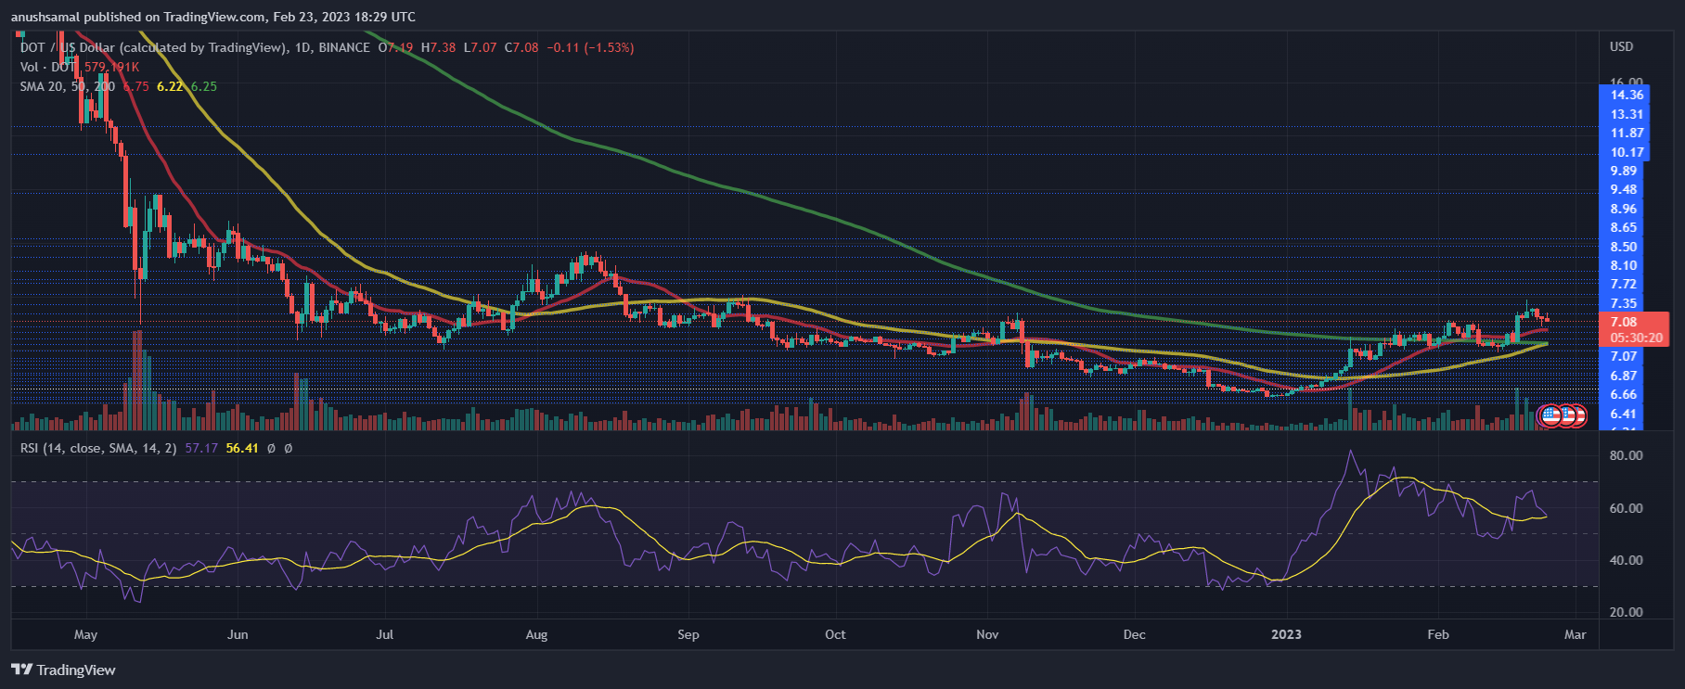The image size is (1685, 689).
Task: Click the 6.41 price level label
Action: (x=1624, y=414)
